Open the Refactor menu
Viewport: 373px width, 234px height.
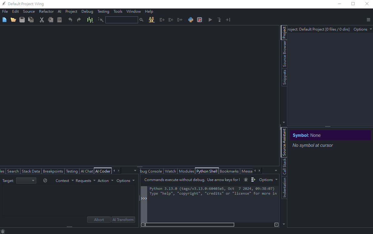click(x=46, y=12)
